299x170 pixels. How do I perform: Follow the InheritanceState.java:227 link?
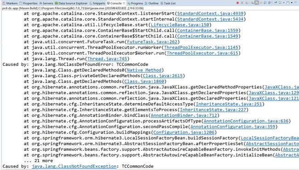tap(213, 110)
